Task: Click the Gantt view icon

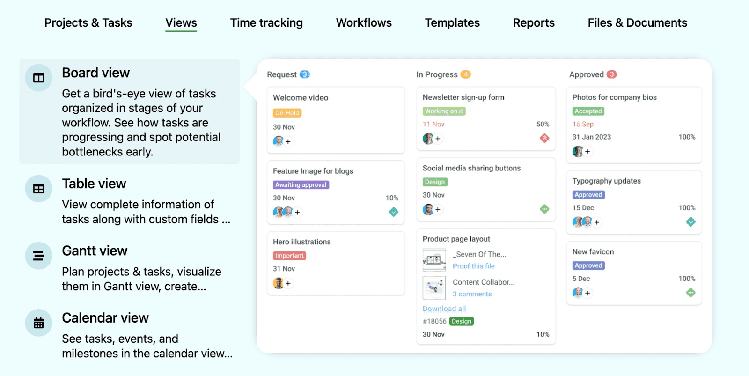Action: click(x=38, y=256)
